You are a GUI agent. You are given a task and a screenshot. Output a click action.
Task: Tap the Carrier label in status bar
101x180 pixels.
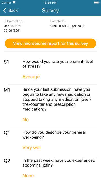6,3
